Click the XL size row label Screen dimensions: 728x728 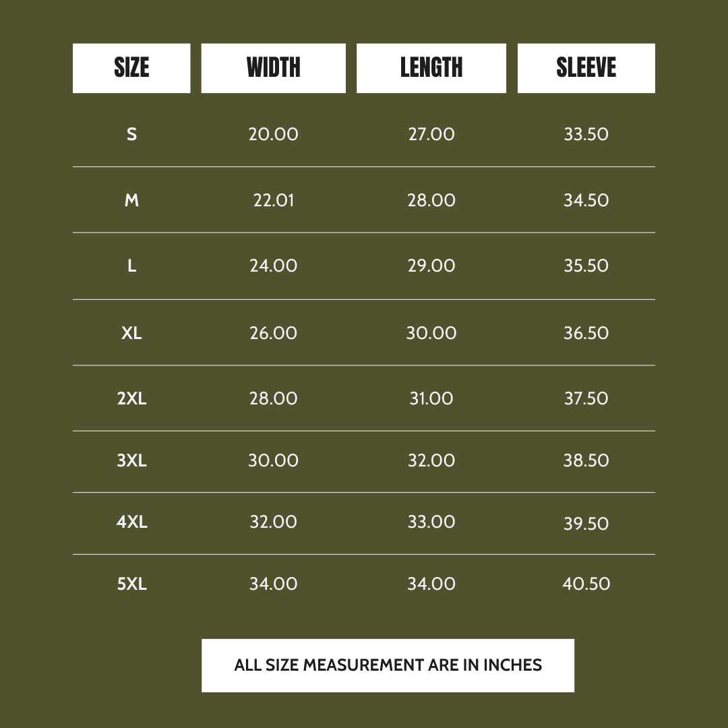[x=131, y=333]
